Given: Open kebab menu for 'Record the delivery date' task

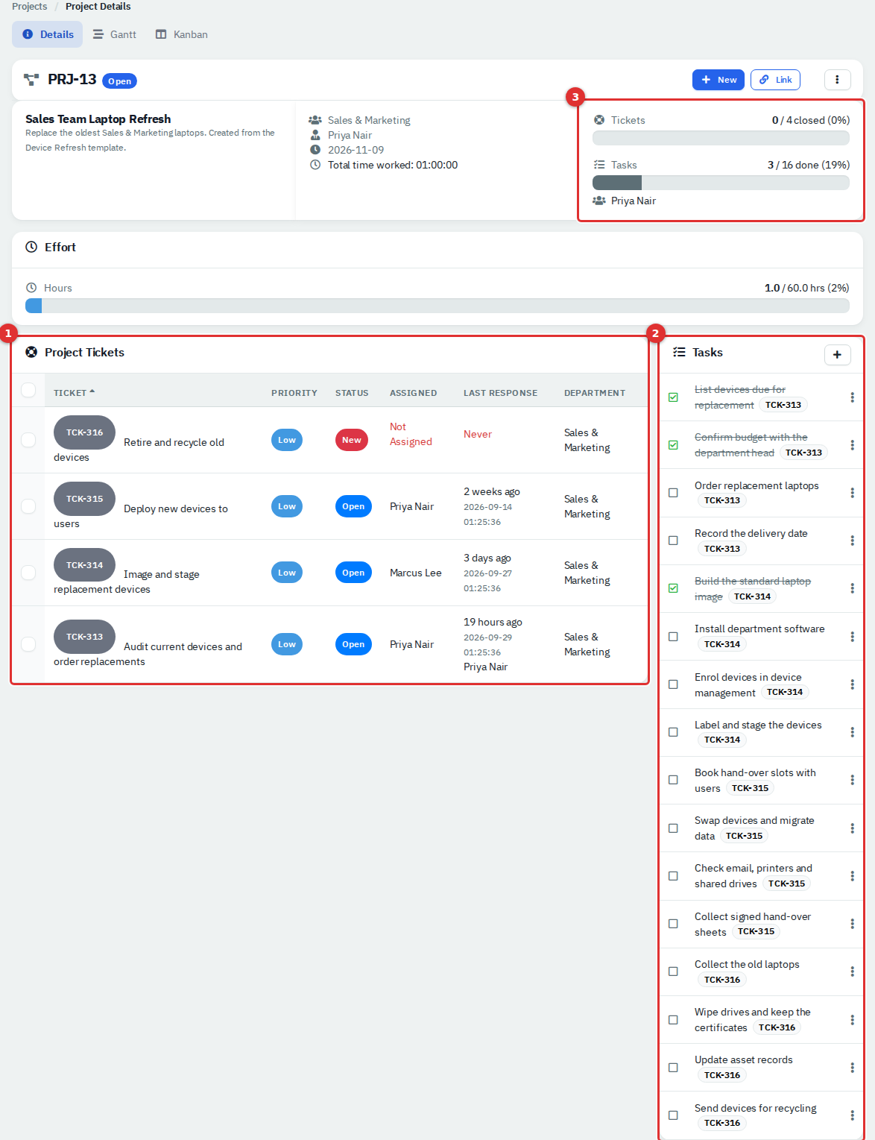Looking at the screenshot, I should [x=852, y=541].
